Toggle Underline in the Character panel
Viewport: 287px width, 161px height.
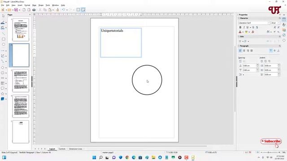[x=247, y=27]
